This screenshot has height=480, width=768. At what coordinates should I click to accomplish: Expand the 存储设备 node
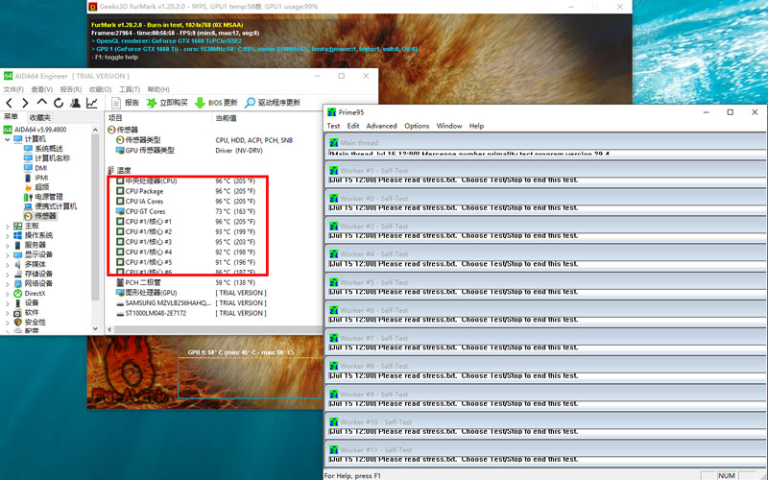[8, 274]
